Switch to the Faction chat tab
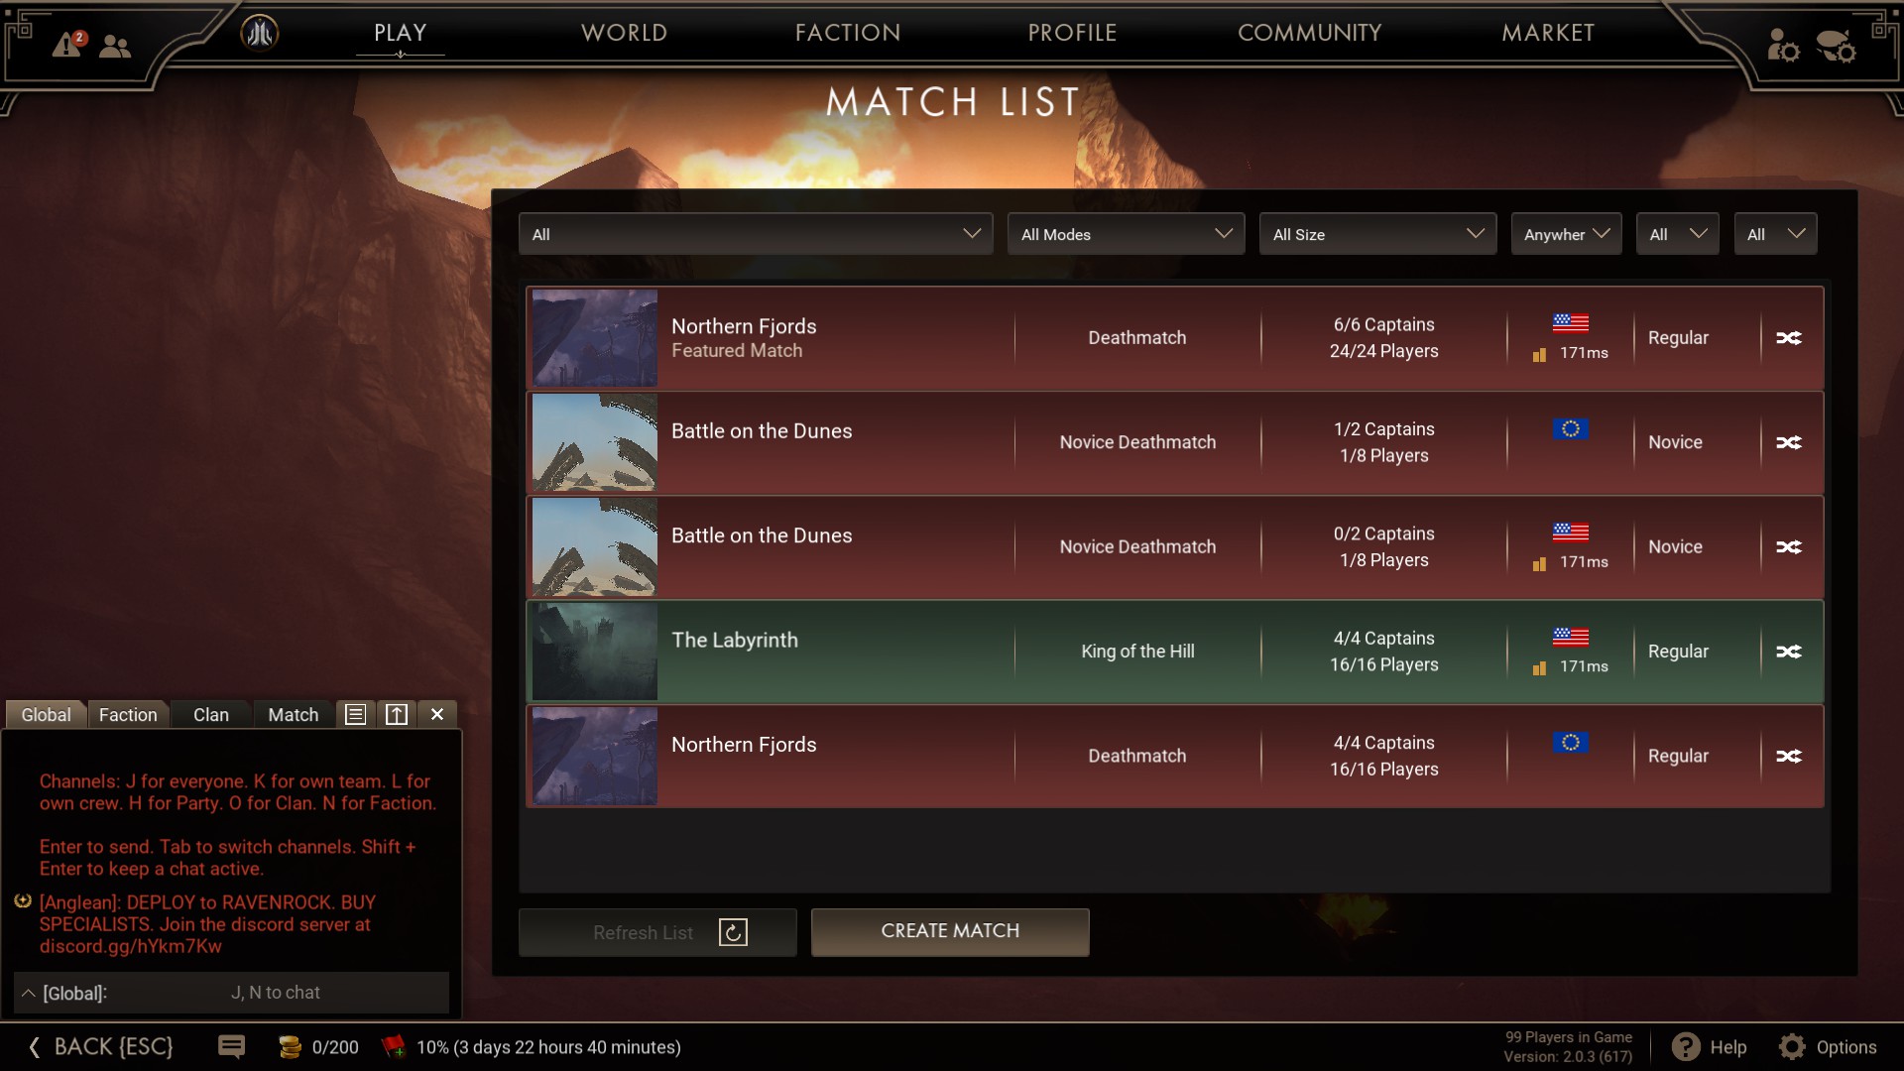Viewport: 1904px width, 1071px height. 128,714
